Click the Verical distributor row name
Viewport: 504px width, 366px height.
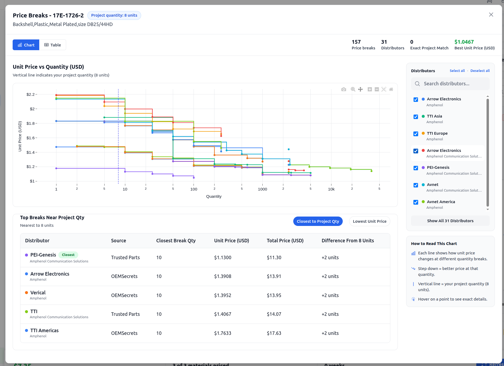pos(38,293)
